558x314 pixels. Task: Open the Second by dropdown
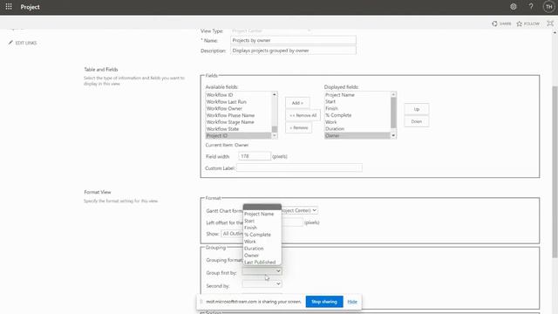(x=262, y=283)
